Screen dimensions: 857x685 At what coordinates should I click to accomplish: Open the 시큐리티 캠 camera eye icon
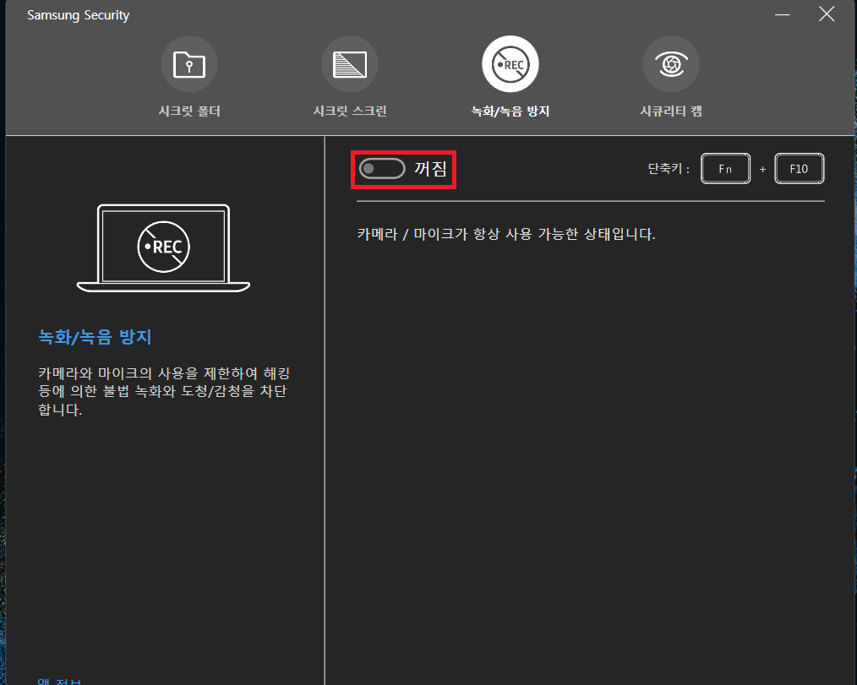click(x=670, y=64)
